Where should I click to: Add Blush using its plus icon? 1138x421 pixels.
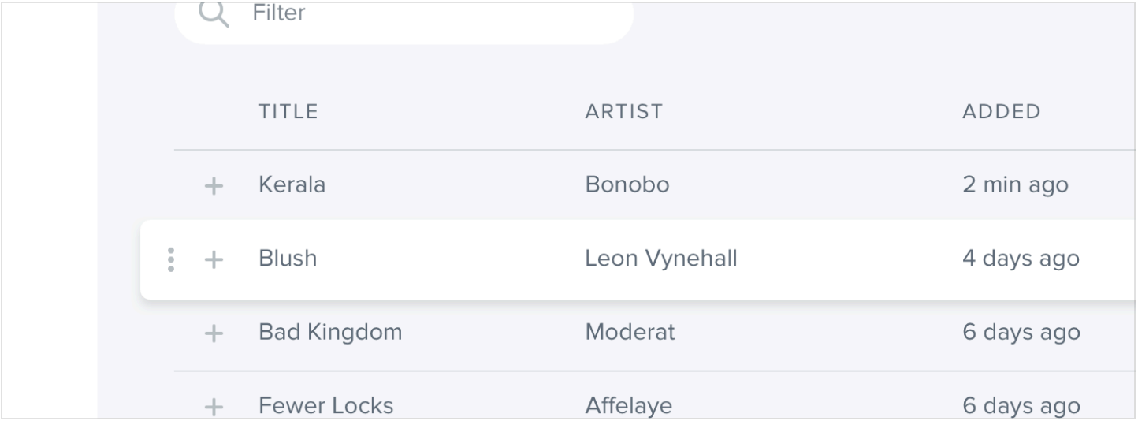[214, 259]
